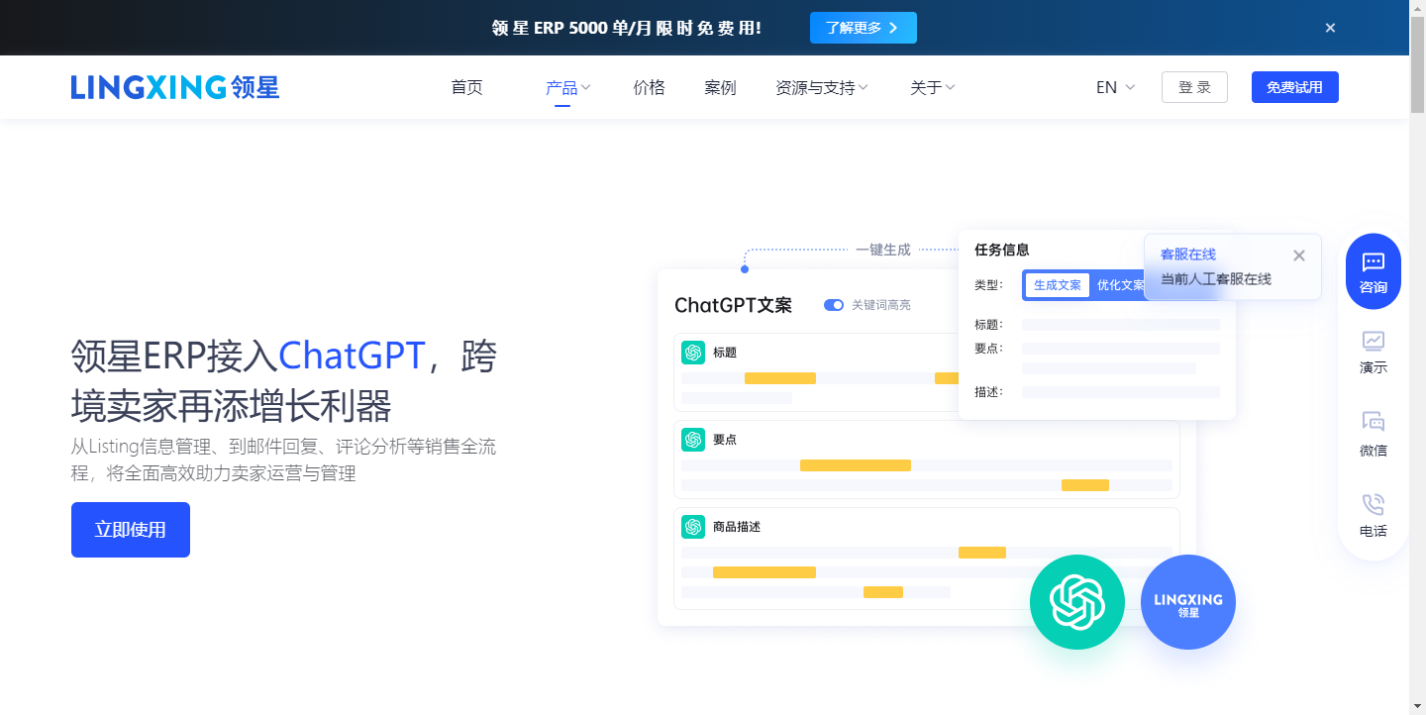The height and width of the screenshot is (715, 1426).
Task: Click the 当前人工客服在线 message text
Action: point(1216,279)
